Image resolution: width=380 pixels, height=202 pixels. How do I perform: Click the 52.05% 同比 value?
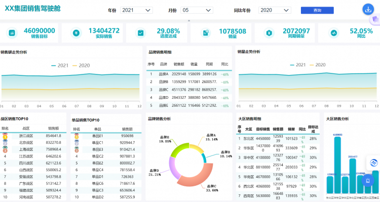tap(361, 31)
